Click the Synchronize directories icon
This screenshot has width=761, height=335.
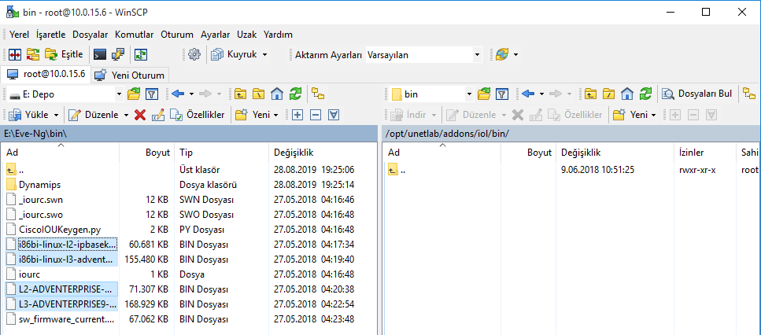pyautogui.click(x=33, y=55)
